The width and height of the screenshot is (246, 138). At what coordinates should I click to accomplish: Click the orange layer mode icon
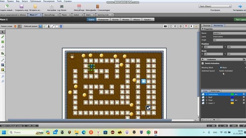pos(15,26)
